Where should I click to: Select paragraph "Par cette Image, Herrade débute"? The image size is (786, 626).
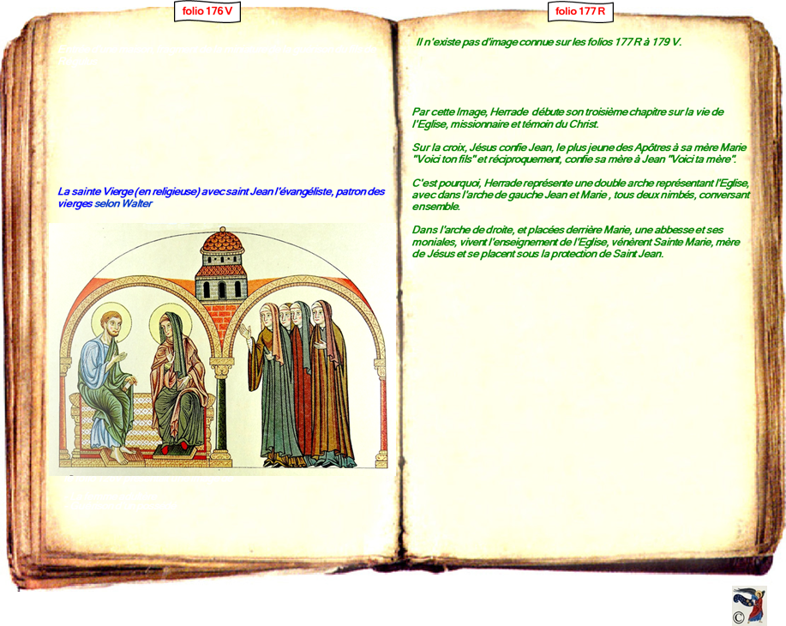tap(567, 117)
